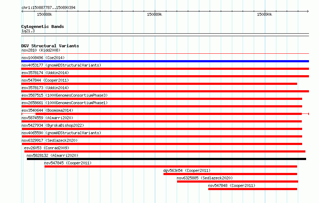Select the red nsv547845 variant bar
This screenshot has height=203, width=319.
[171, 166]
